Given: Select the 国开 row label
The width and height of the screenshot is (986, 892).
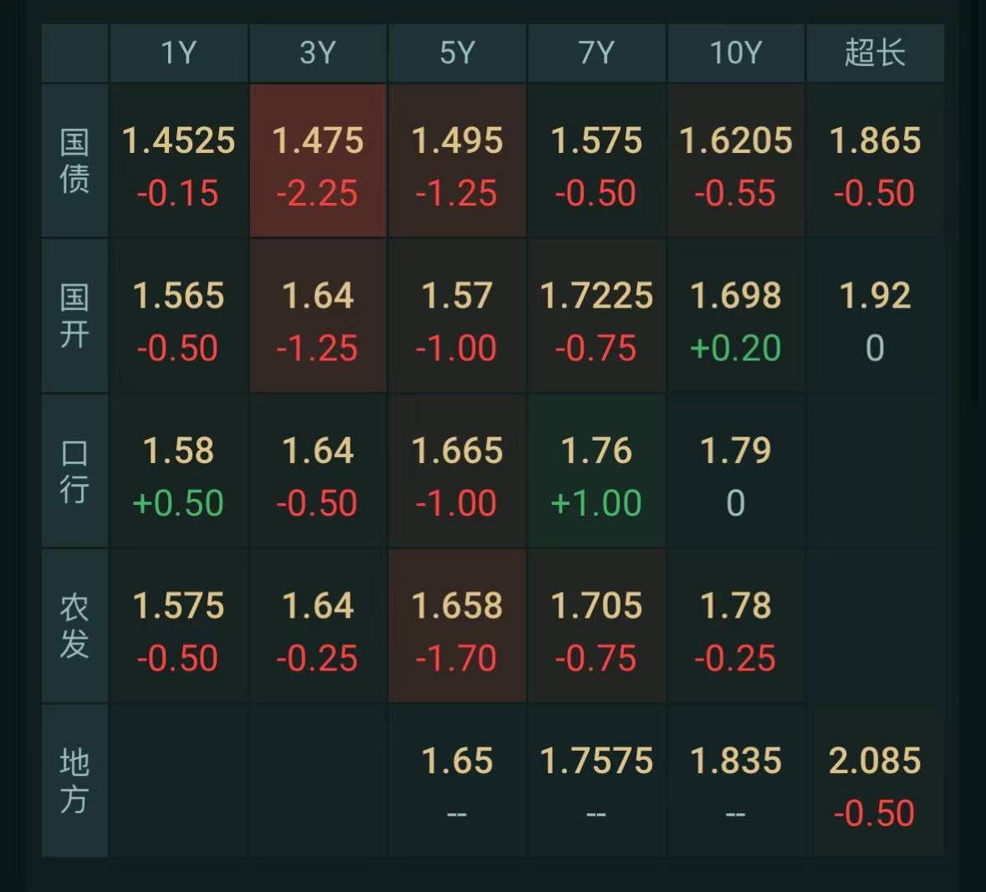Looking at the screenshot, I should coord(74,316).
